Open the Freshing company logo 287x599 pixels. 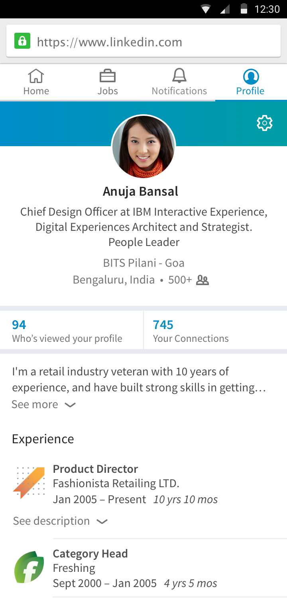coord(29,567)
